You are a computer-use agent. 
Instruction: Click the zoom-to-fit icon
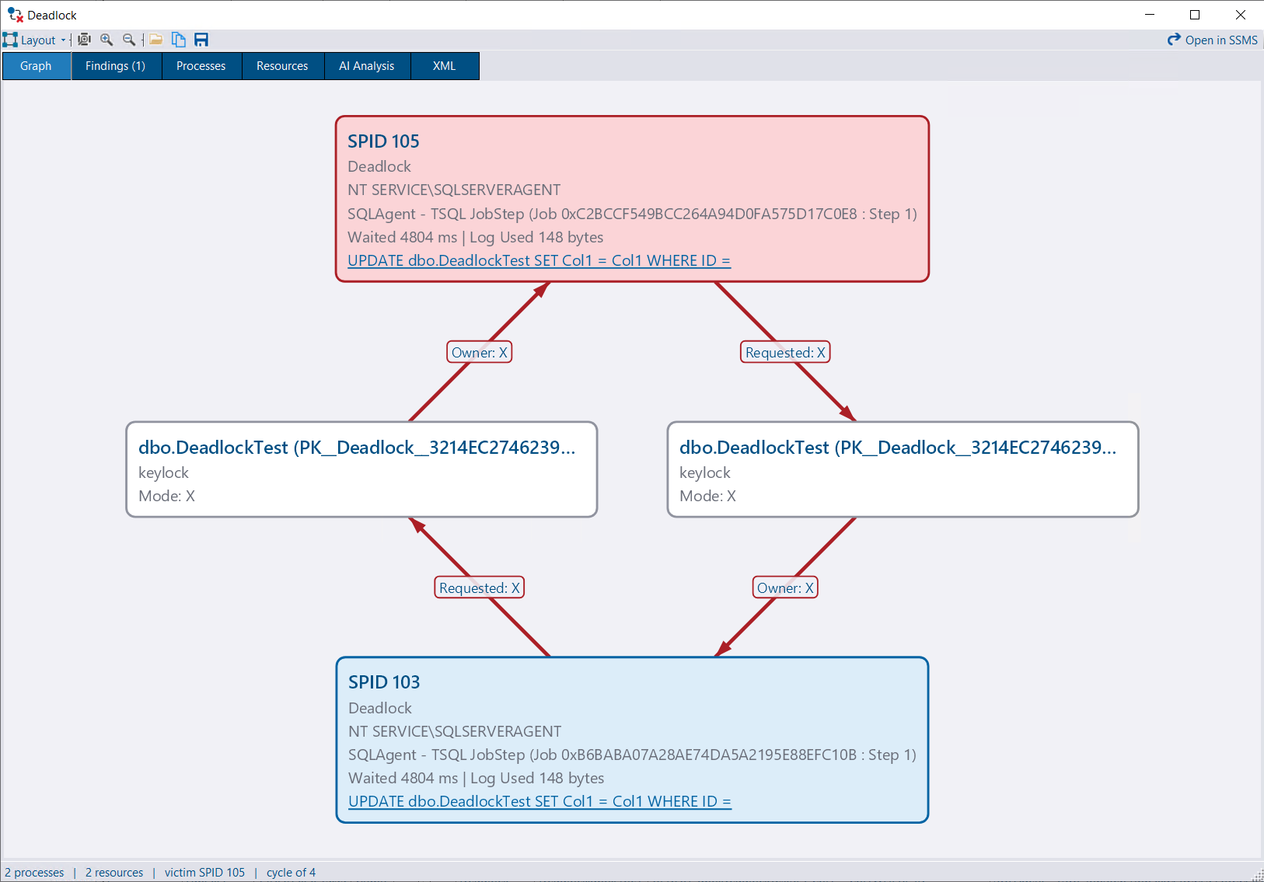point(84,40)
